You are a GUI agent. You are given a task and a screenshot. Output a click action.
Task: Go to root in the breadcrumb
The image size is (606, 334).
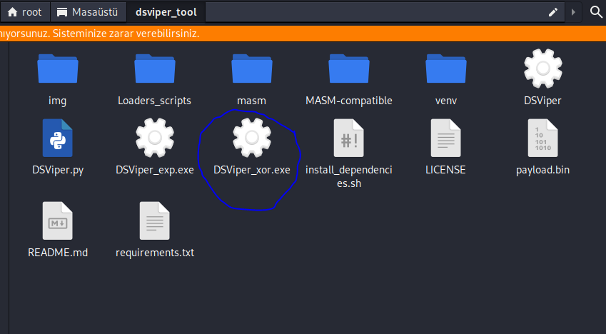pos(25,12)
